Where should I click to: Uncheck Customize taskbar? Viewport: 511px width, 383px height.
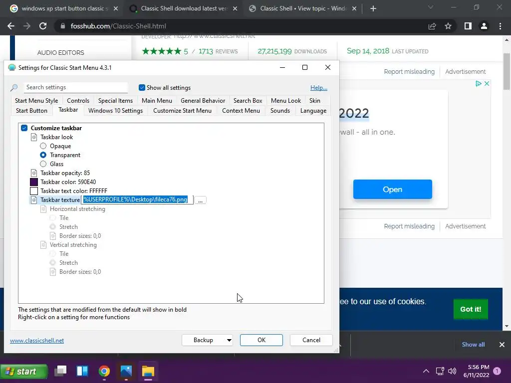click(x=24, y=128)
